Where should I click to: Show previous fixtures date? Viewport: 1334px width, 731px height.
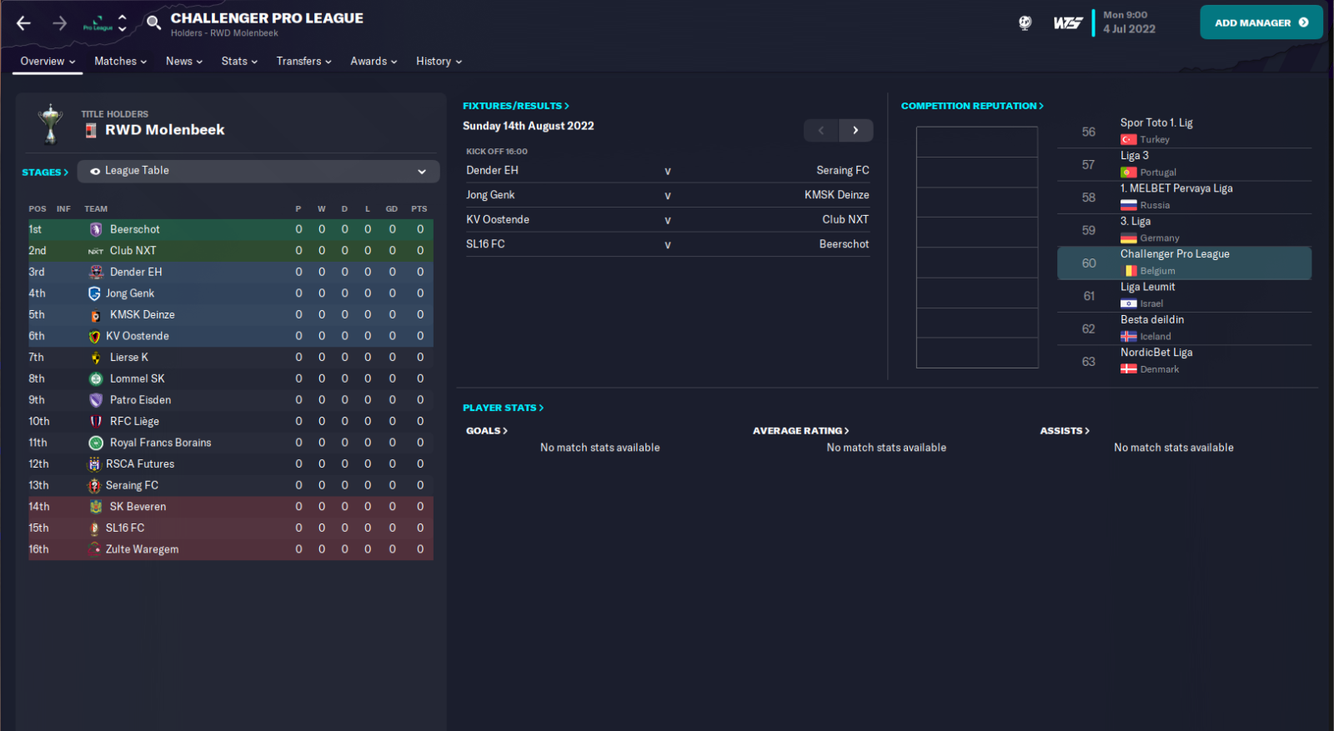coord(821,130)
